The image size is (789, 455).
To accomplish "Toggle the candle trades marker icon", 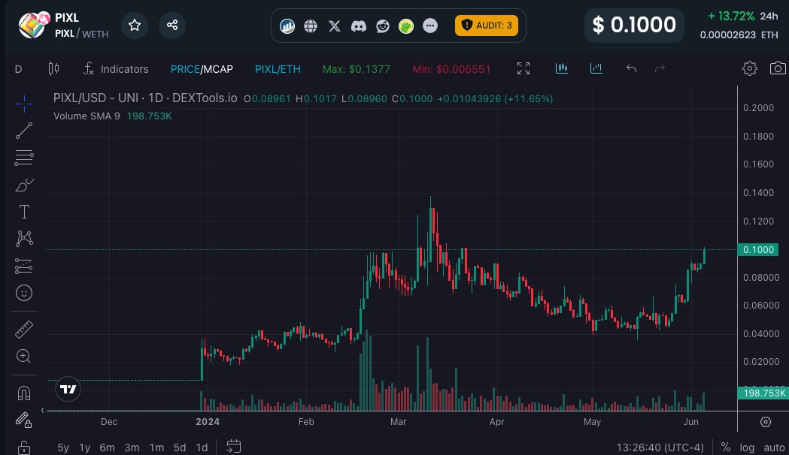I will click(562, 68).
